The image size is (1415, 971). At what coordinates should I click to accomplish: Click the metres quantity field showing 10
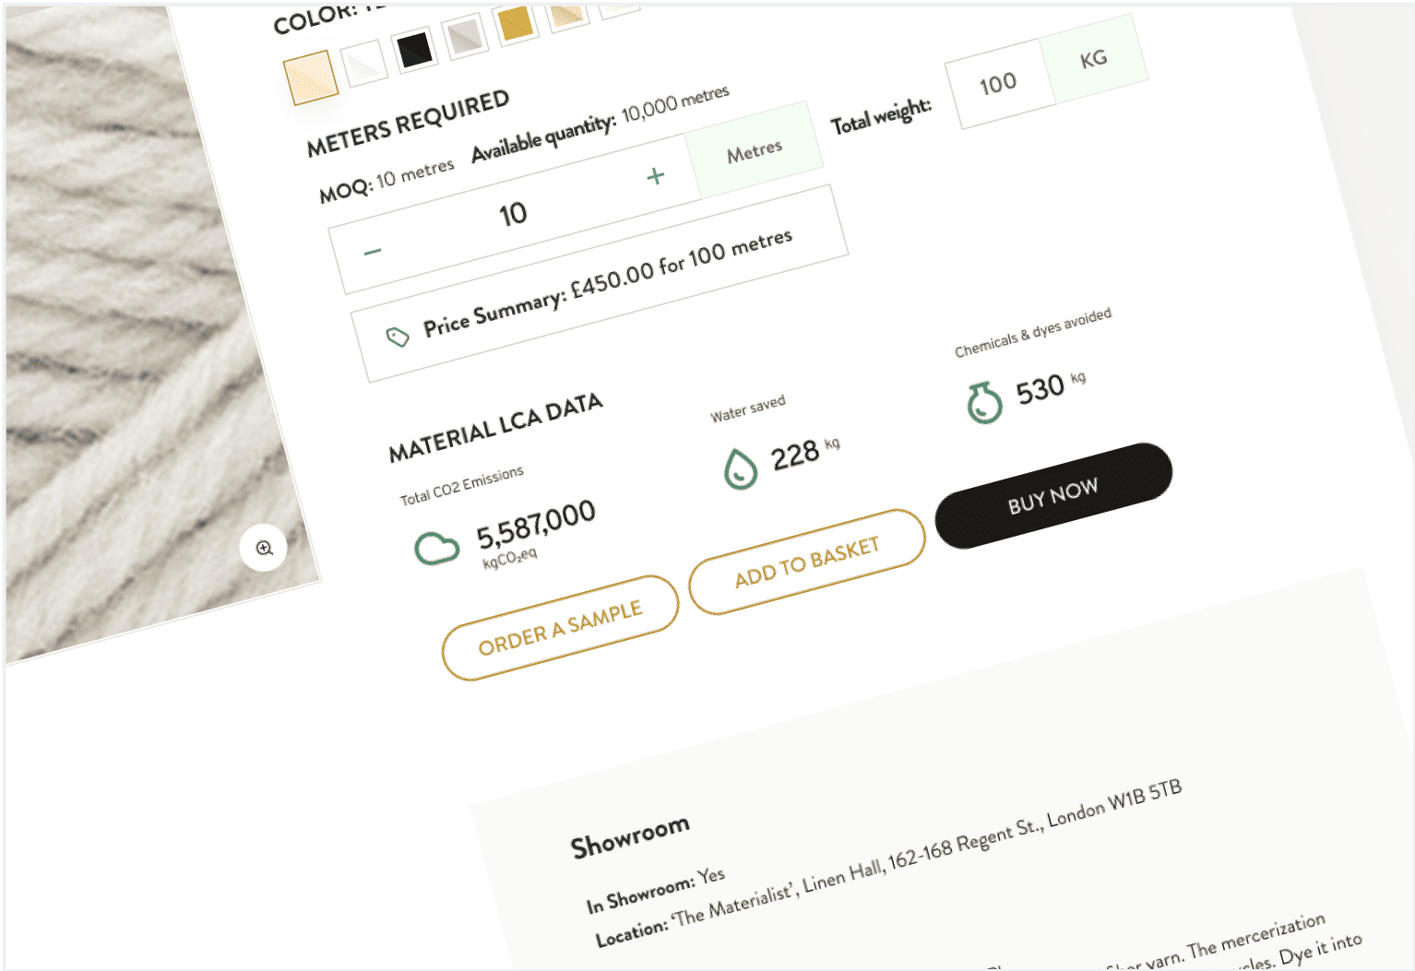point(515,214)
